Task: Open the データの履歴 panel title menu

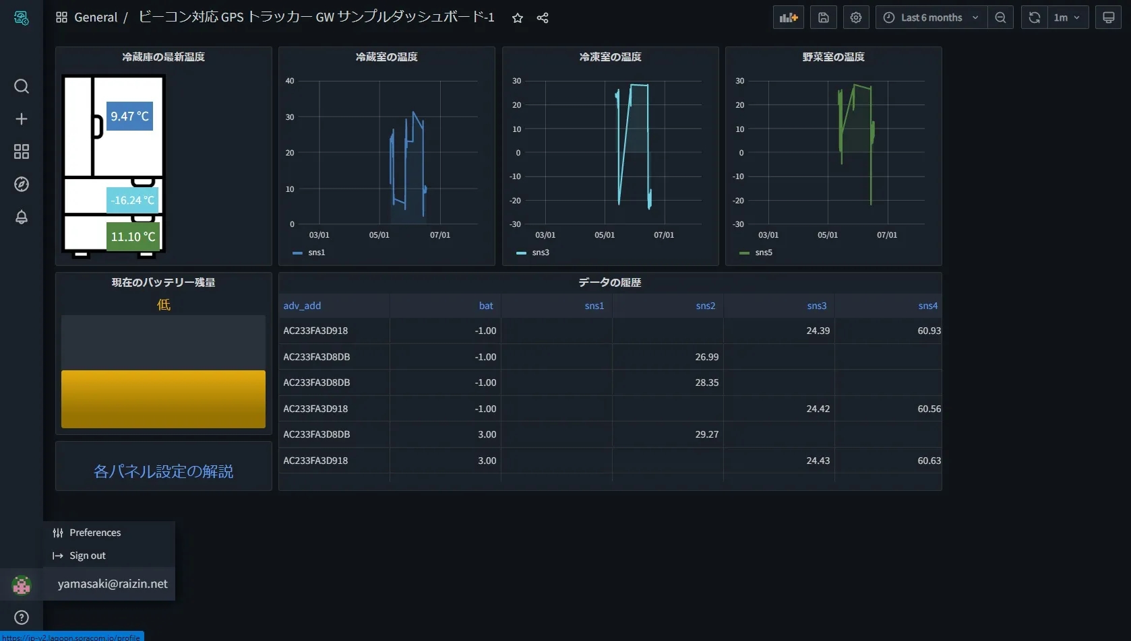Action: (x=610, y=283)
